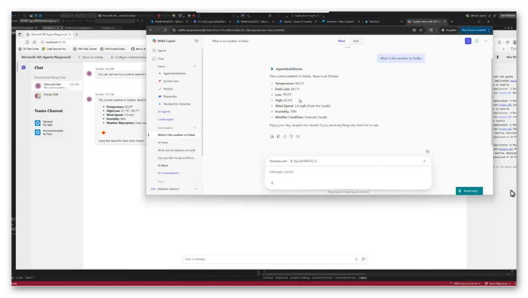
Task: Switch to the Agents - Azure AI Foundry tab
Action: click(x=298, y=22)
